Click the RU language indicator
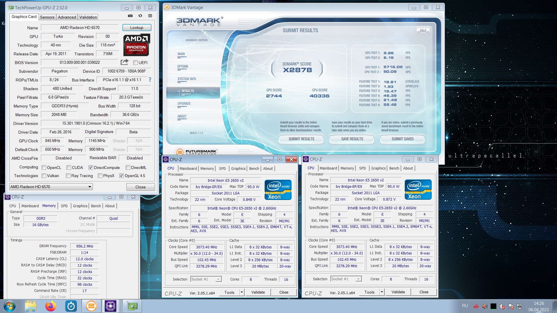 (465, 306)
